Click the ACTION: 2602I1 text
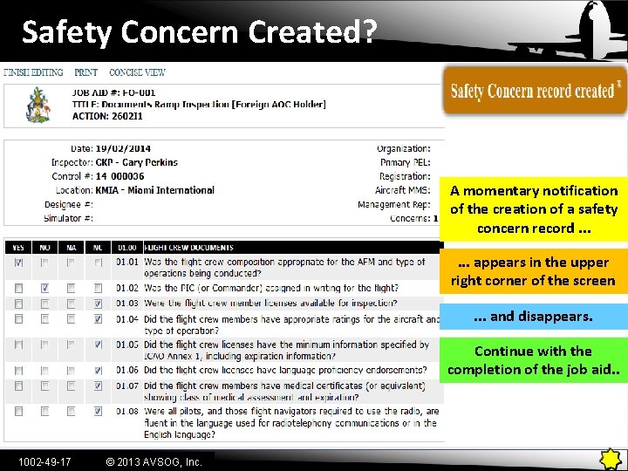The image size is (628, 471). pos(107,116)
